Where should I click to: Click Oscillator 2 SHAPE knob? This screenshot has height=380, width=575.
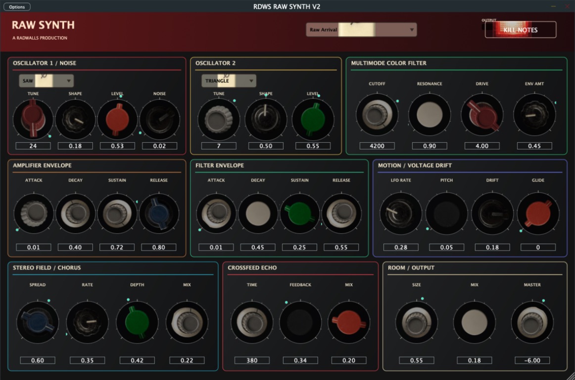tap(266, 119)
